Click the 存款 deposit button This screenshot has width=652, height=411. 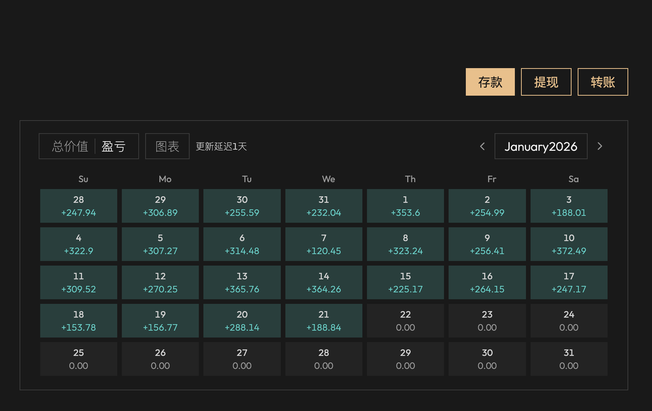click(x=490, y=82)
